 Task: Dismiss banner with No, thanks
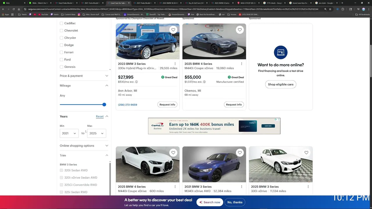point(235,202)
